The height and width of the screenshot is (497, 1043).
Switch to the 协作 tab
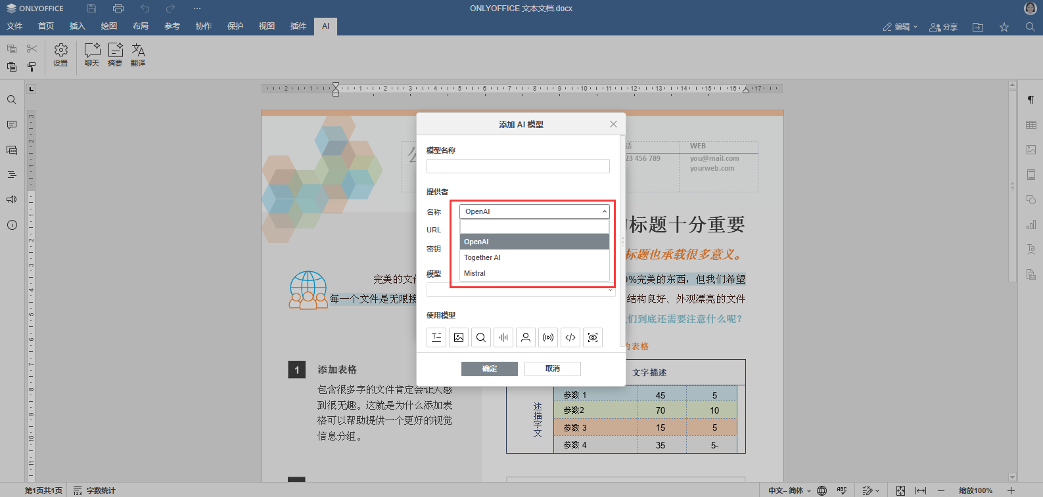pos(204,26)
